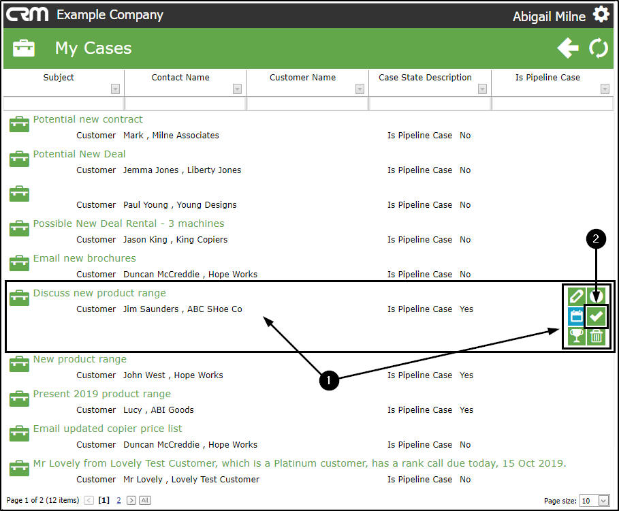Delete the case with trash icon
The image size is (619, 511).
point(597,336)
